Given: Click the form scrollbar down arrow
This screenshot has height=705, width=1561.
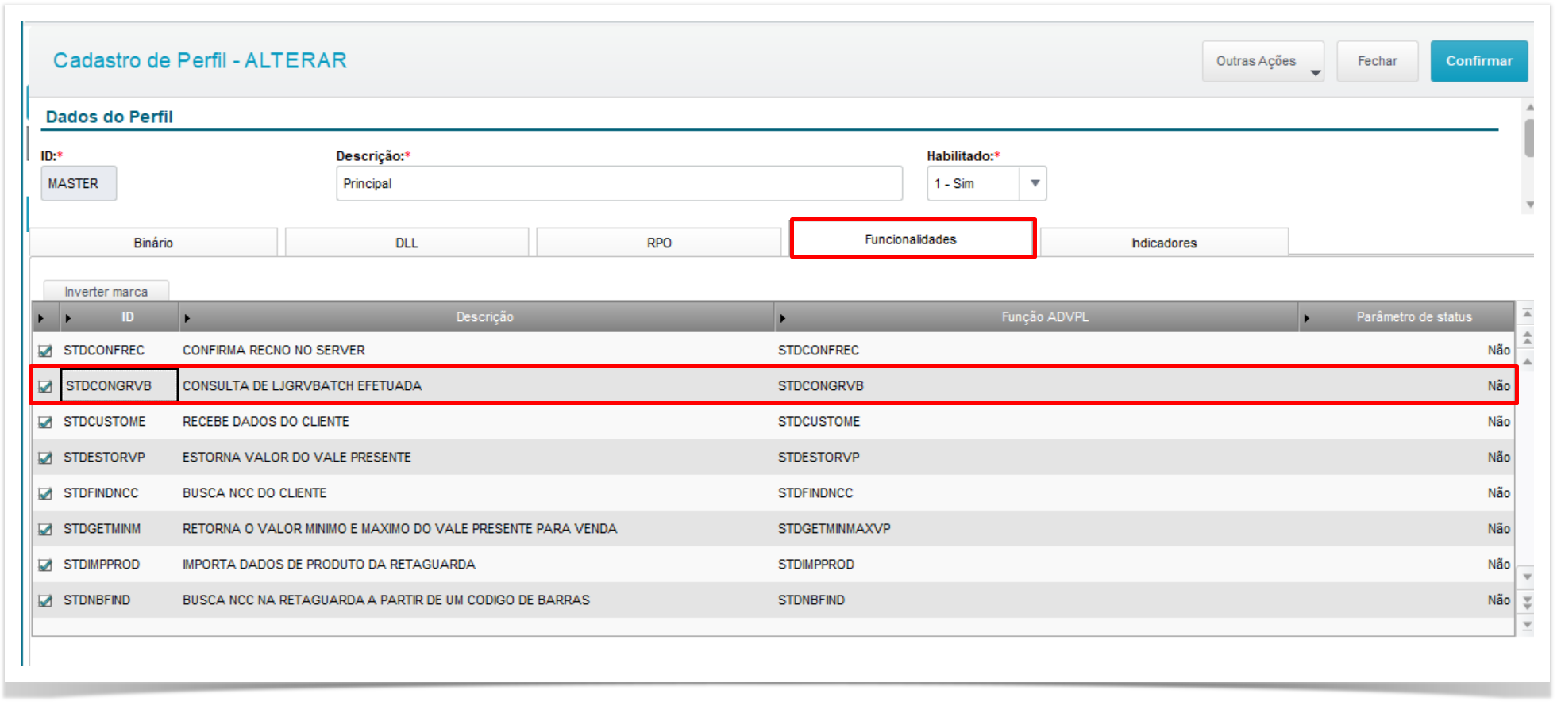Looking at the screenshot, I should point(1529,205).
